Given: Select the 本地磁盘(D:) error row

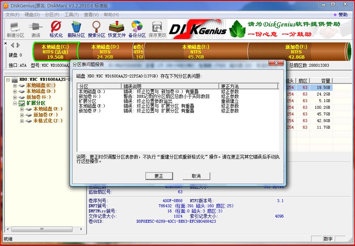Looking at the screenshot, I should click(178, 91).
